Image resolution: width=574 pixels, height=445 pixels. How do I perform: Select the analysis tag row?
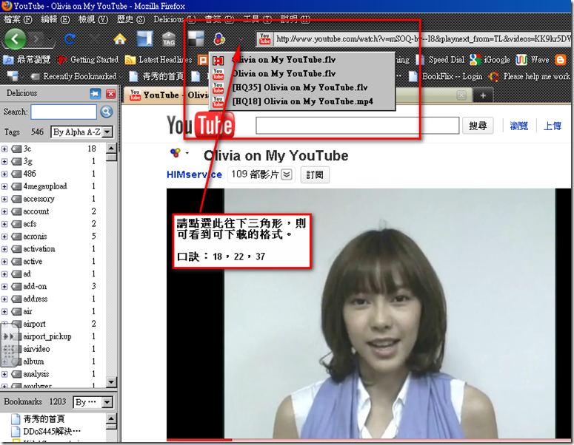tap(53, 374)
